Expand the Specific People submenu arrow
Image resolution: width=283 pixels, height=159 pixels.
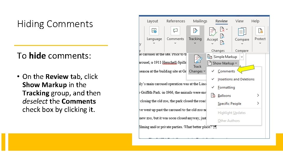click(258, 103)
